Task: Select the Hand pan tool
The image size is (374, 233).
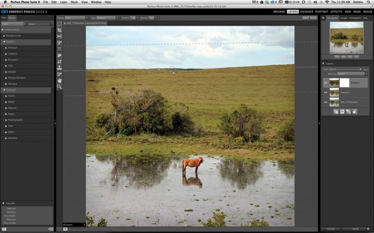Action: point(59,80)
